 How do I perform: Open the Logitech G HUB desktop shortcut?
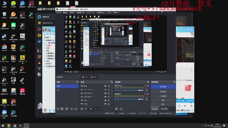4,82
